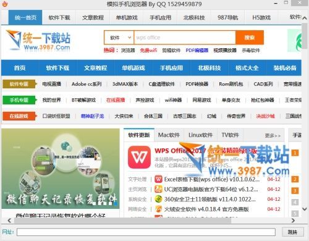
Task: Click 首页 in blue navigation bar
Action: coord(20,68)
